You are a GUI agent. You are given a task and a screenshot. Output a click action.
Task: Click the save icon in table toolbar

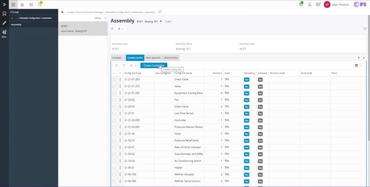(x=116, y=66)
